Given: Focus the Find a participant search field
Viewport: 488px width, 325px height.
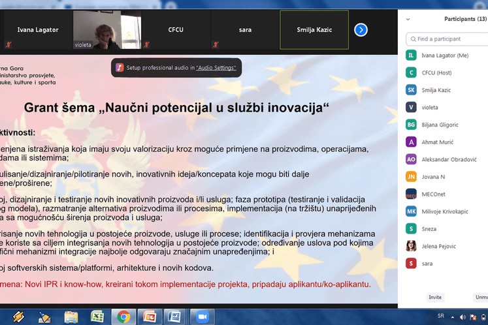Looking at the screenshot, I should [x=447, y=39].
